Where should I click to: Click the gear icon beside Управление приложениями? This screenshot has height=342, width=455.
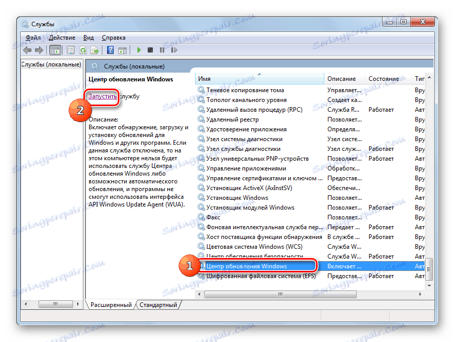pos(201,168)
